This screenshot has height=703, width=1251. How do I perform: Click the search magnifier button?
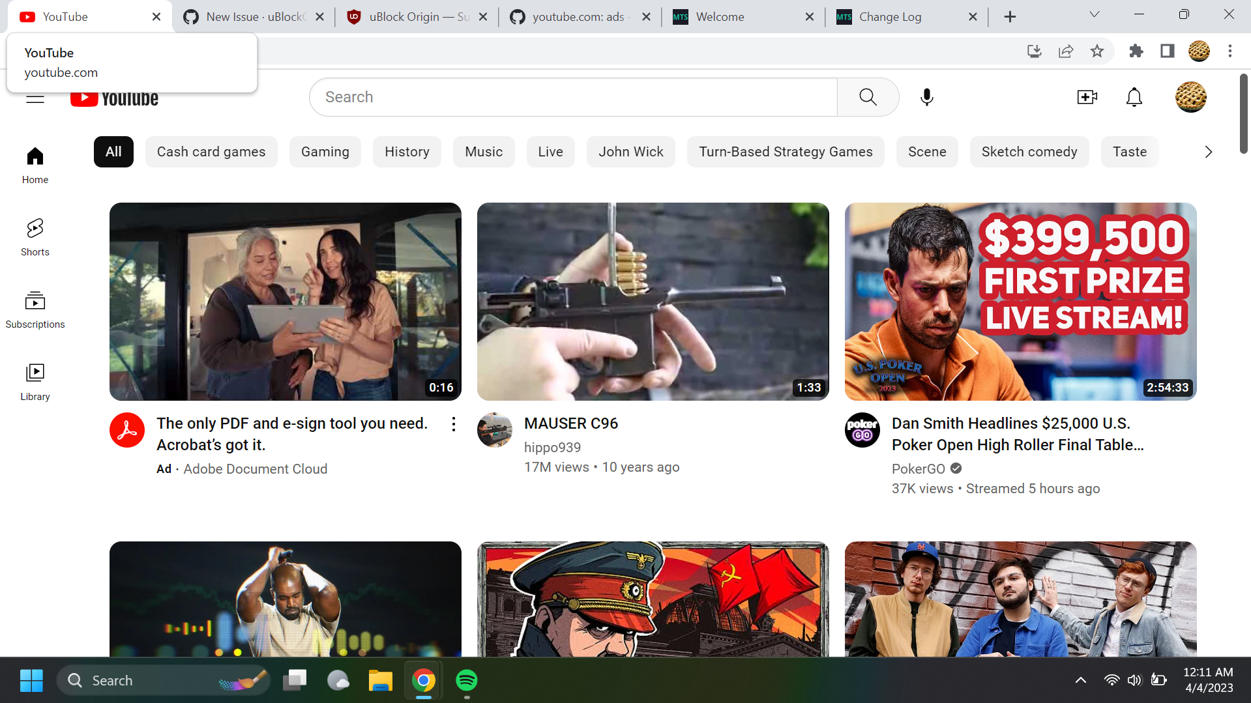click(x=867, y=96)
